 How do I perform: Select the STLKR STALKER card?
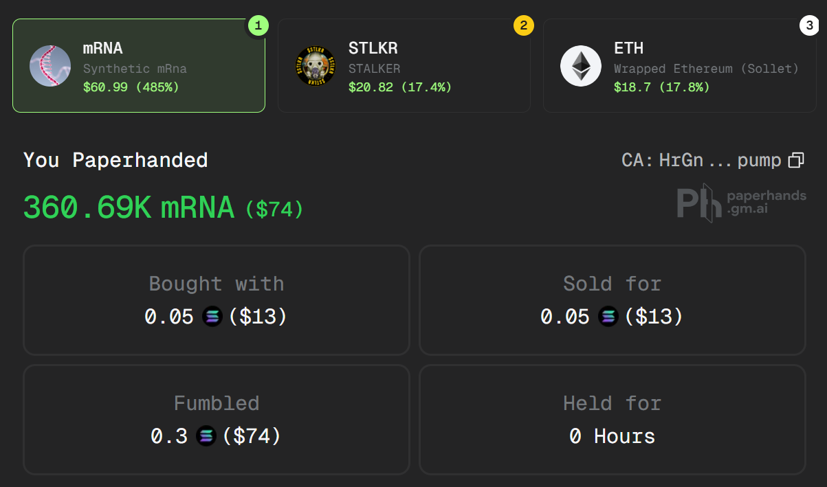click(x=404, y=66)
